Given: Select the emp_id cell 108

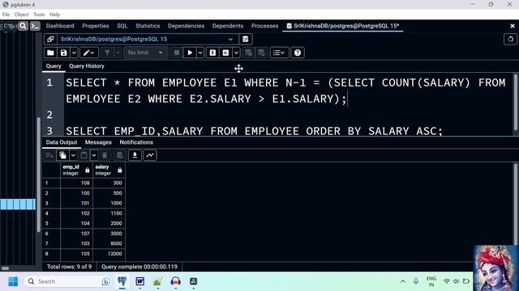Looking at the screenshot, I should pos(76,183).
